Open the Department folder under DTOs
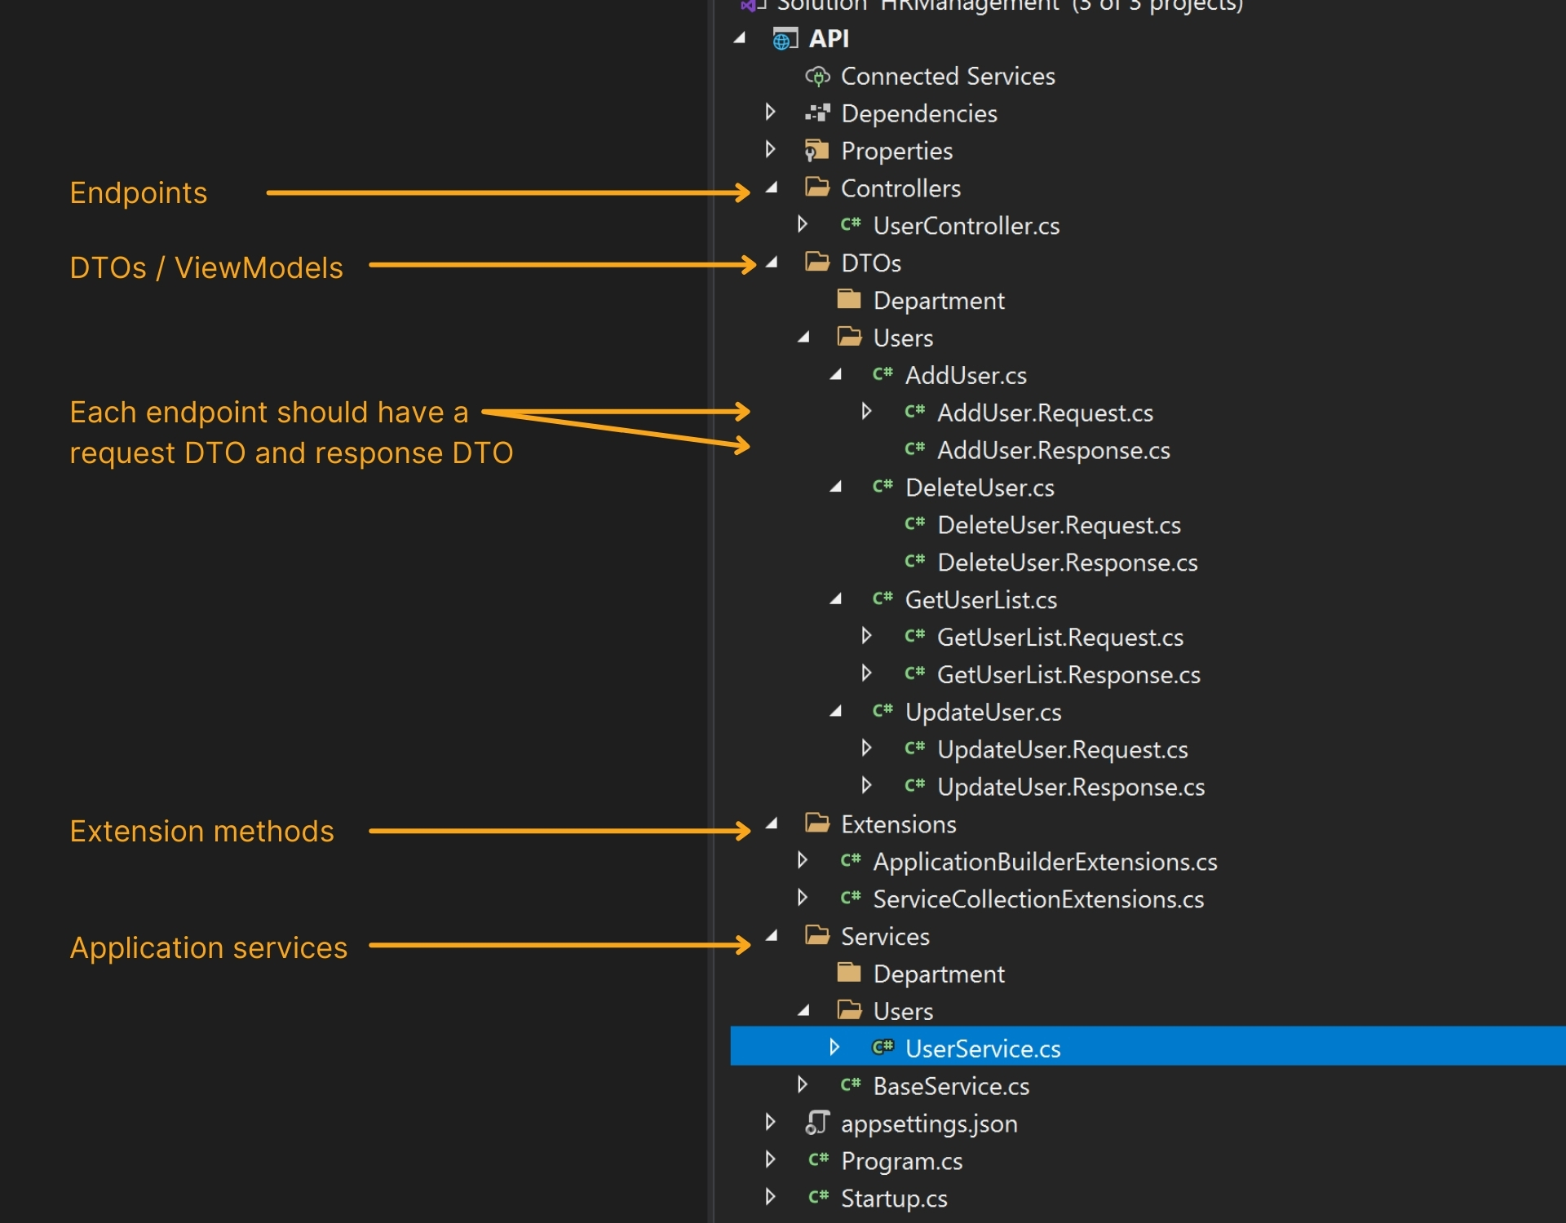The height and width of the screenshot is (1223, 1566). [938, 300]
